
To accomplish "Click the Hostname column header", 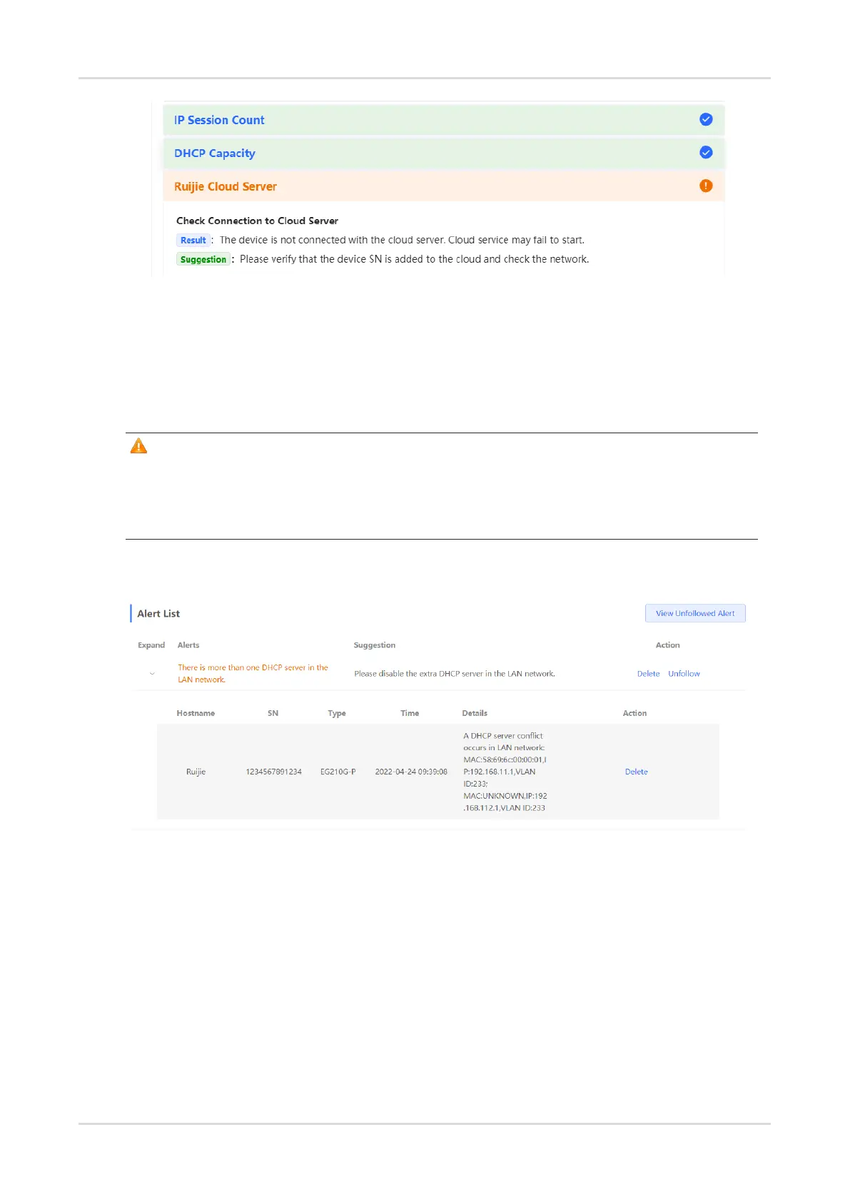I will (196, 713).
